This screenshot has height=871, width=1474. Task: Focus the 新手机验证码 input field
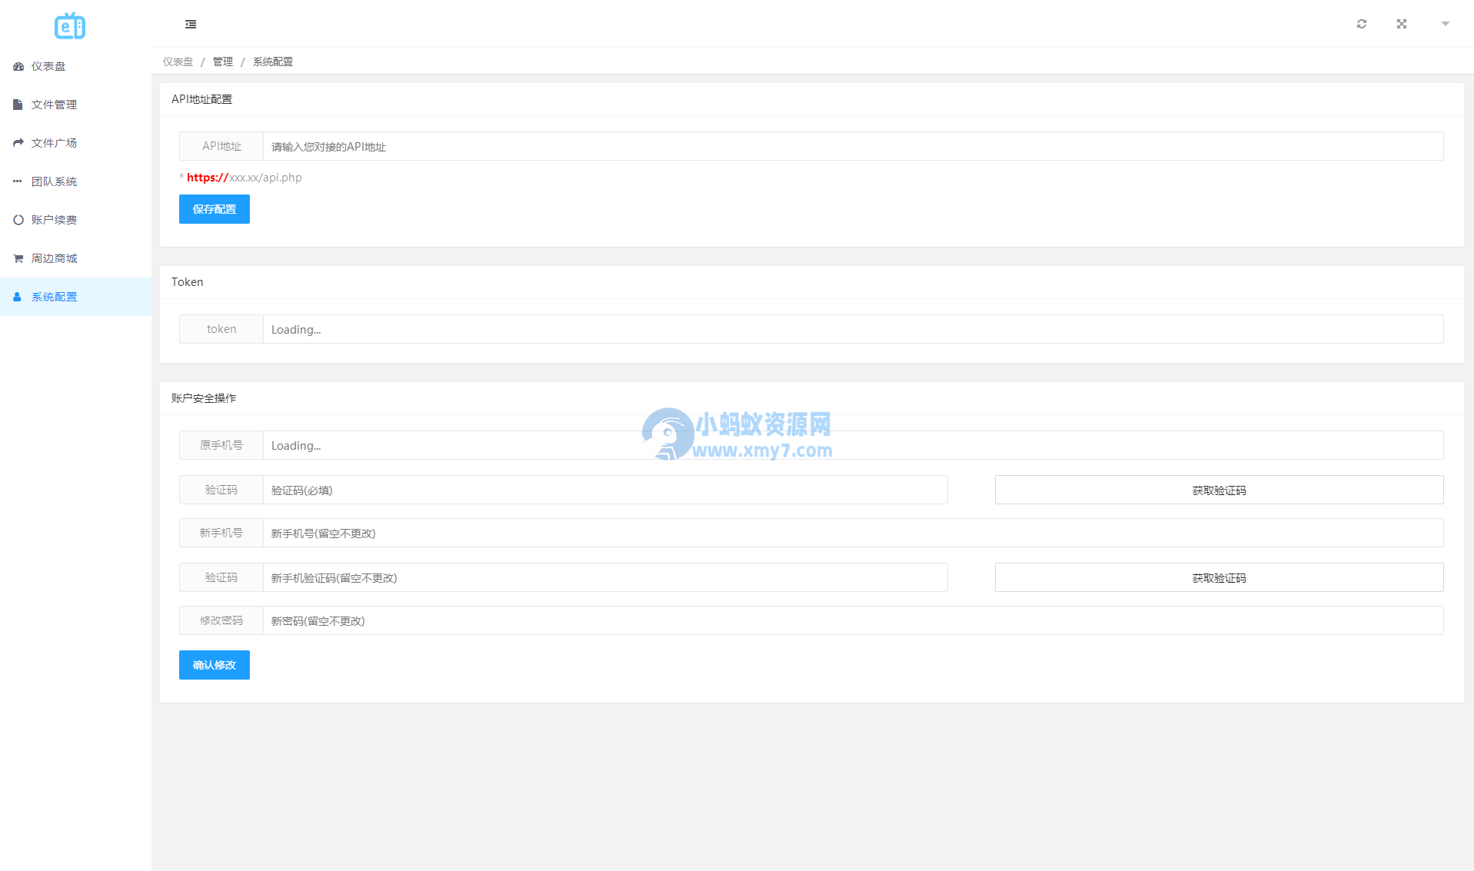pyautogui.click(x=605, y=577)
